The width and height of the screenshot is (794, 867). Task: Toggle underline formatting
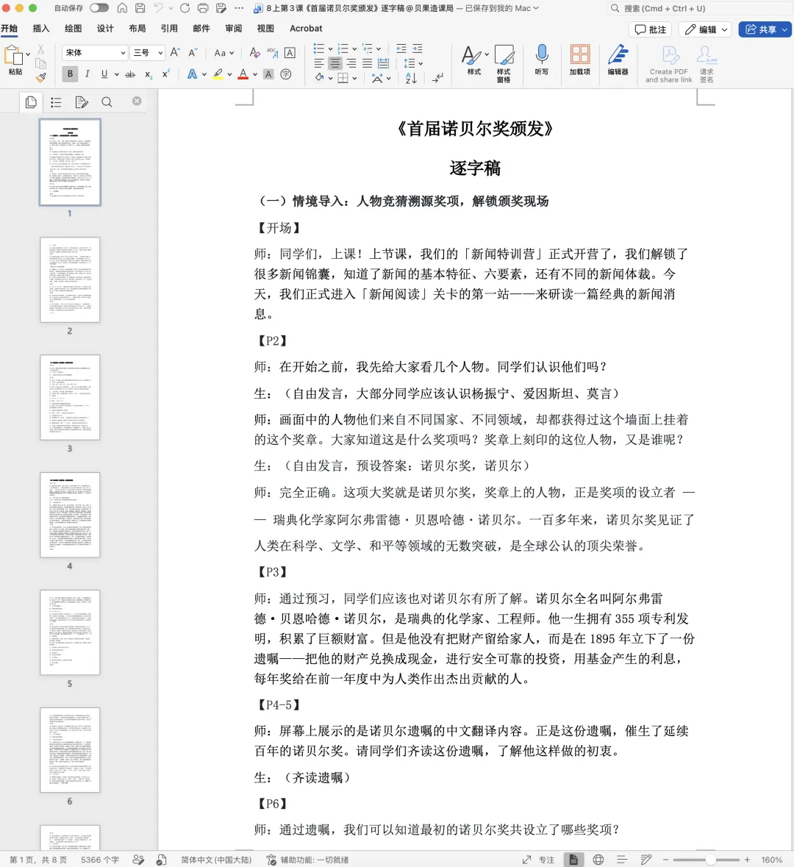pos(104,74)
